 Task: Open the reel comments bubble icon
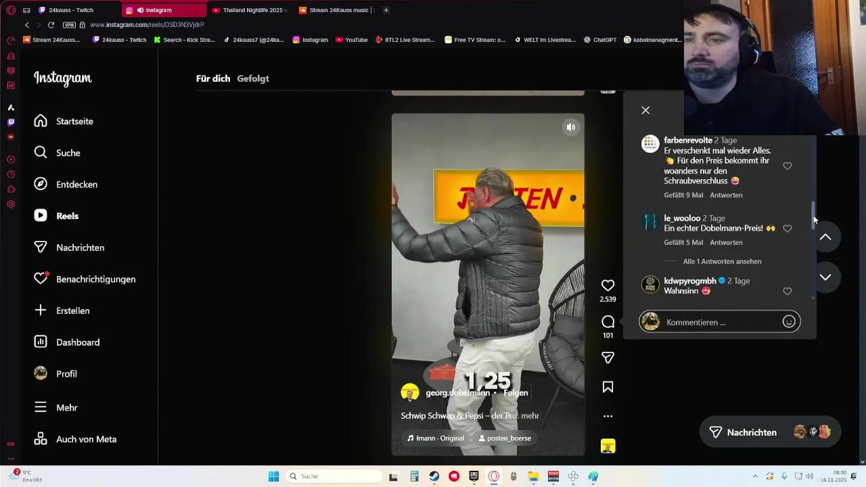point(608,321)
